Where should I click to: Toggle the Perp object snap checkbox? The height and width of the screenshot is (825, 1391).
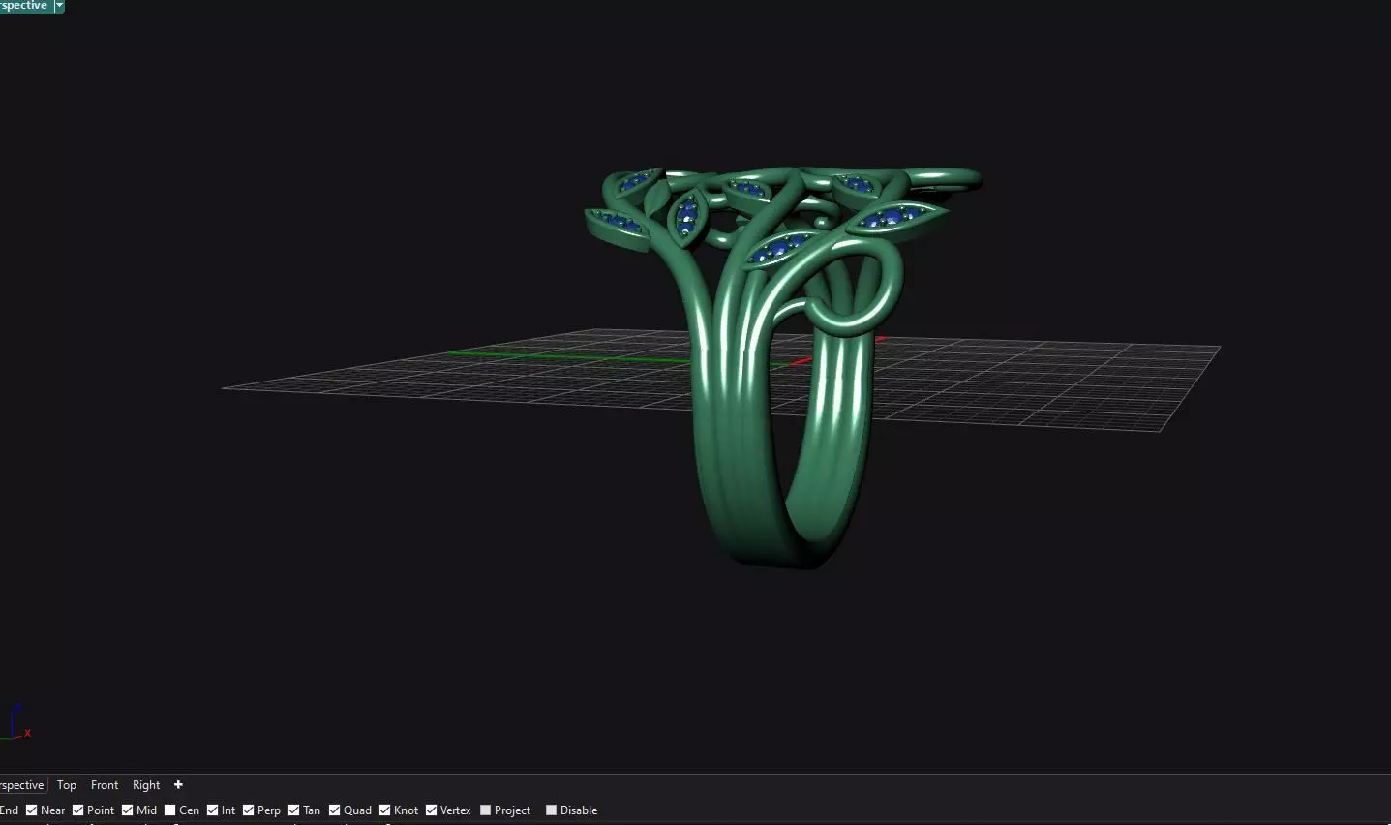click(249, 810)
